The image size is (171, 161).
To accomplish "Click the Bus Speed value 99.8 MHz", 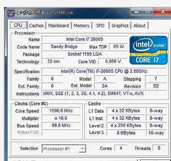I will (61, 125).
